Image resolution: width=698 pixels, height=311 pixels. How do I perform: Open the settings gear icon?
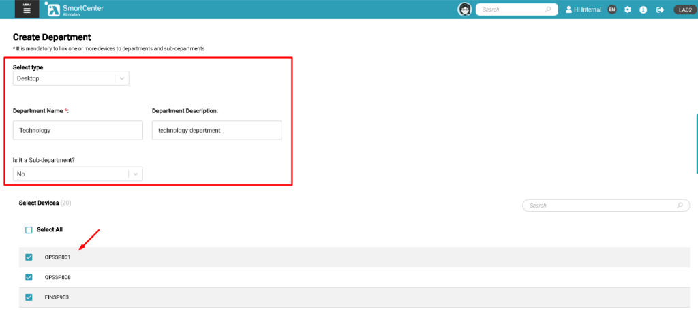coord(628,10)
